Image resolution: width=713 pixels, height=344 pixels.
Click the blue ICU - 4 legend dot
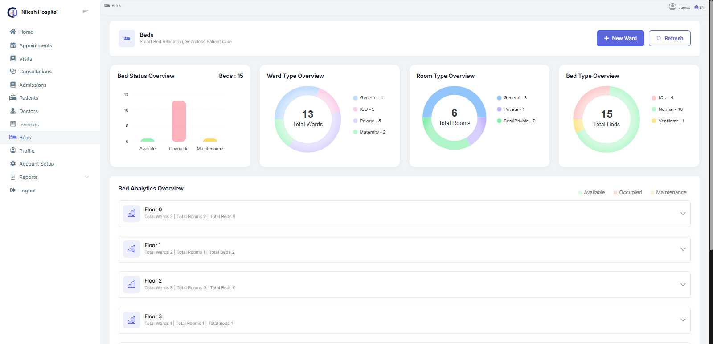654,98
